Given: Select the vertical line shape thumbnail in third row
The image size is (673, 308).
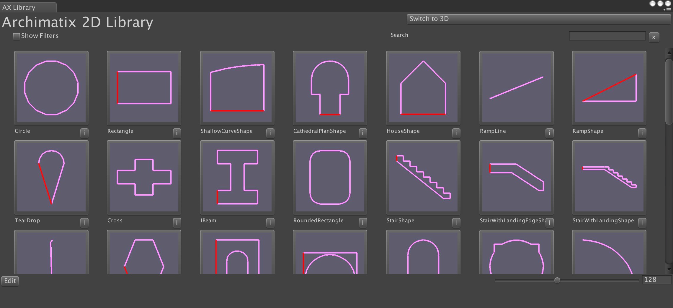Looking at the screenshot, I should tap(51, 252).
